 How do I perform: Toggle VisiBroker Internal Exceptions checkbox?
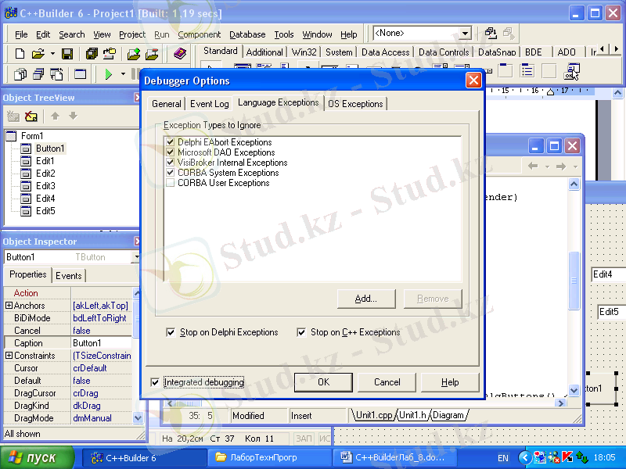pyautogui.click(x=171, y=163)
